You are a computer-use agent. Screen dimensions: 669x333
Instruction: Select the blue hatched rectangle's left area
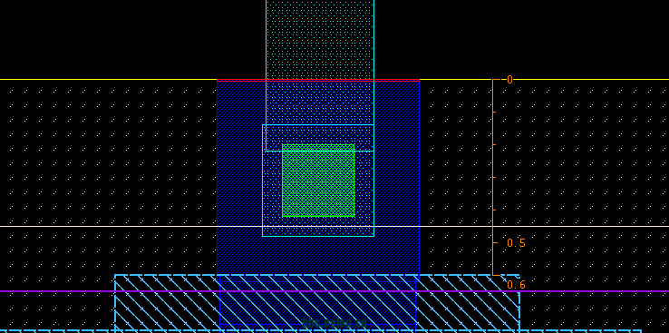click(x=239, y=180)
